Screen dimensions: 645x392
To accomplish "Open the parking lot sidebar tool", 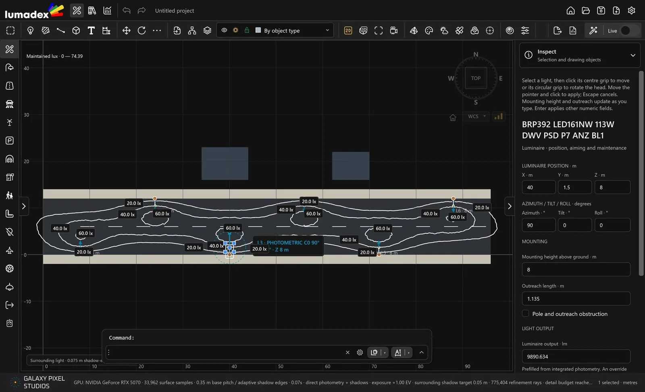I will pyautogui.click(x=10, y=140).
